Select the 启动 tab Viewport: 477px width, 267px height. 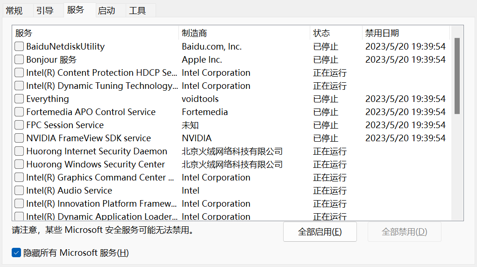click(x=107, y=10)
